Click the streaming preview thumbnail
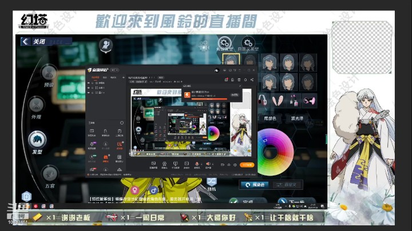This screenshot has width=412, height=231. (191, 123)
